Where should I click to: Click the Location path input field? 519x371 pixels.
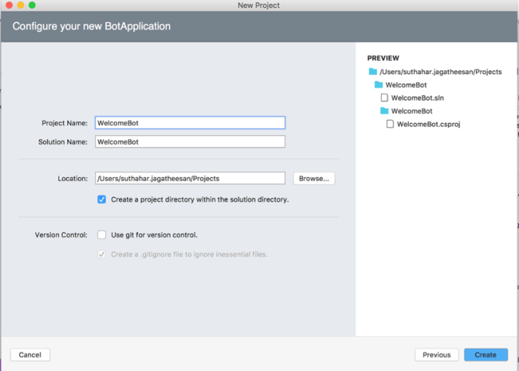(190, 179)
